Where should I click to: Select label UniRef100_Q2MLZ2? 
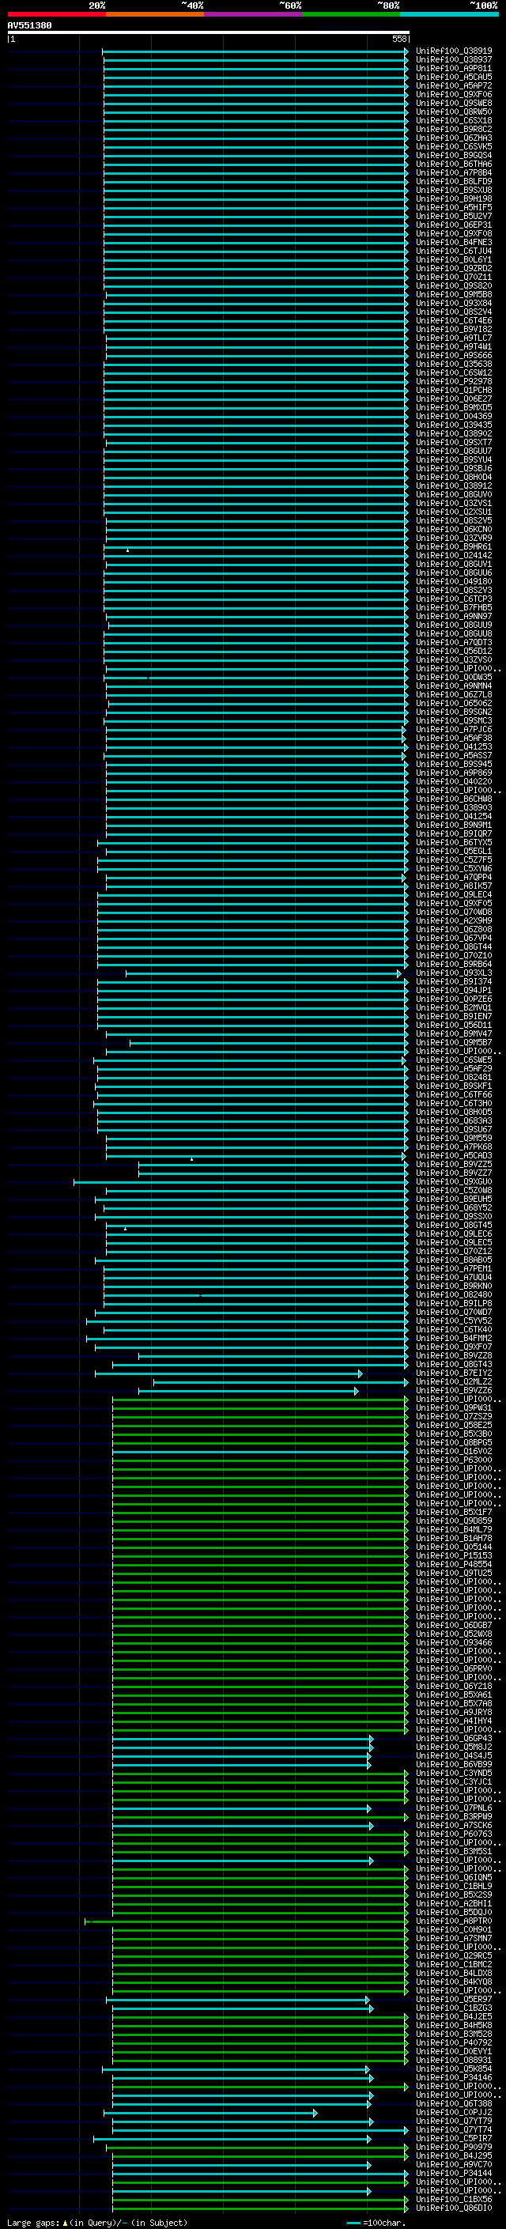pyautogui.click(x=454, y=1382)
